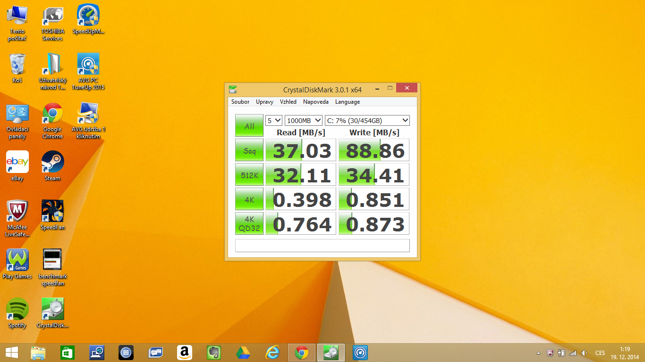Run the Seq benchmark test
This screenshot has width=645, height=362.
(x=249, y=150)
